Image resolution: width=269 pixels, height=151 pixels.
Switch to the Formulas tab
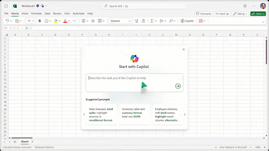point(36,13)
